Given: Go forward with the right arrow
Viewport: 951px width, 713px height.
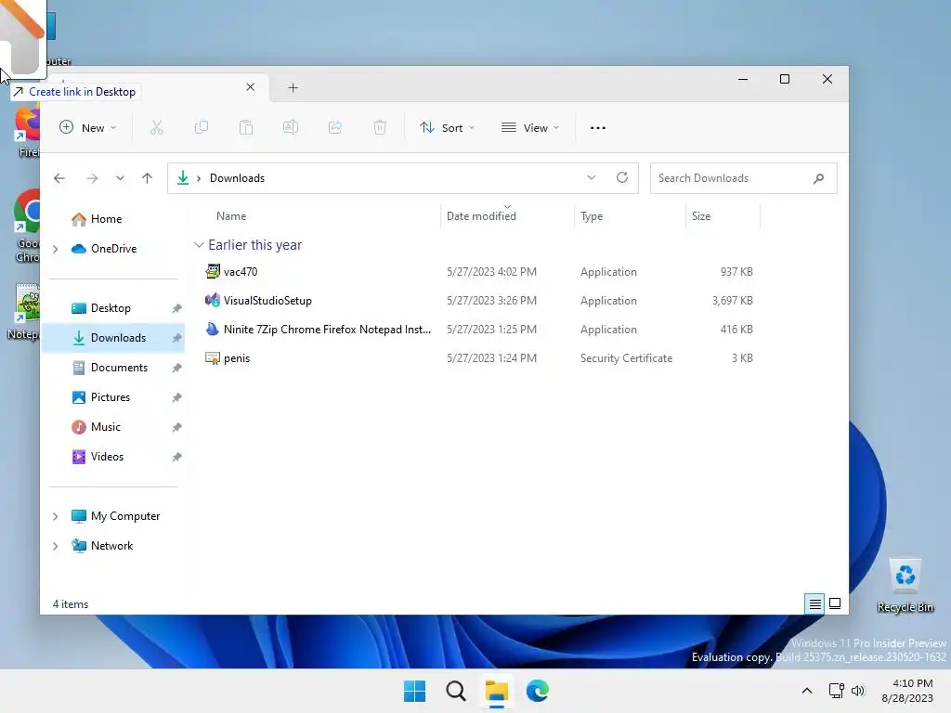Looking at the screenshot, I should [x=92, y=178].
